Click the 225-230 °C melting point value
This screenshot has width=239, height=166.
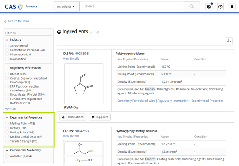tap(168, 144)
